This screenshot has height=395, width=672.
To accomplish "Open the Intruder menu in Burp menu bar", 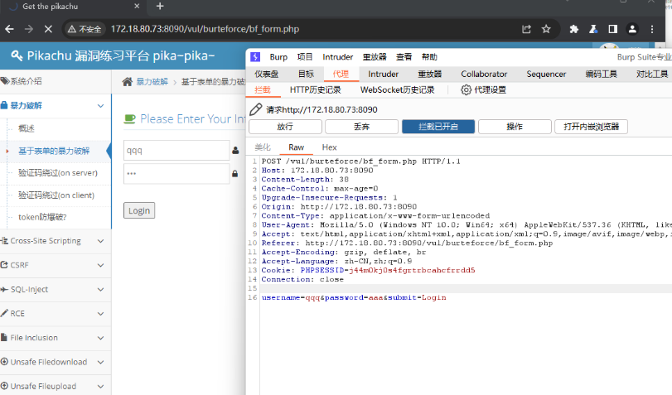I will [337, 57].
